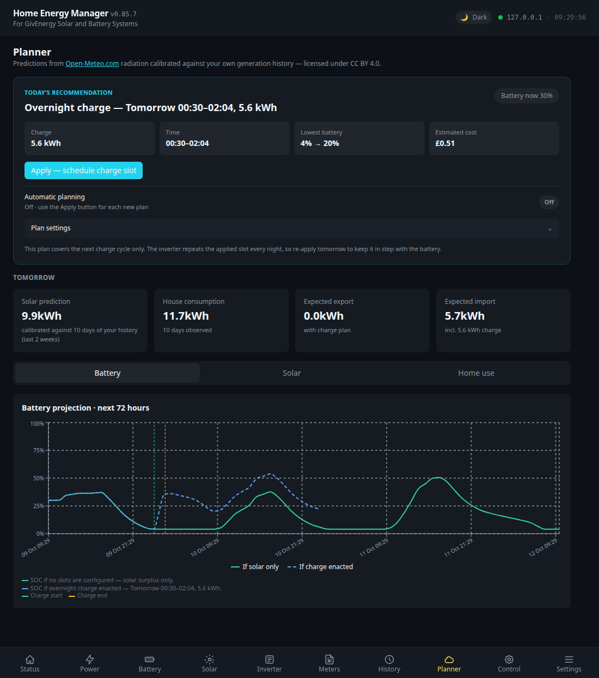Switch to the Battery chart tab
Screen dimensions: 599x678
(x=107, y=373)
